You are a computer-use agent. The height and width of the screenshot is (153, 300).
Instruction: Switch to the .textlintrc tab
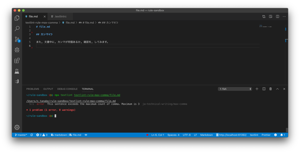coord(59,16)
